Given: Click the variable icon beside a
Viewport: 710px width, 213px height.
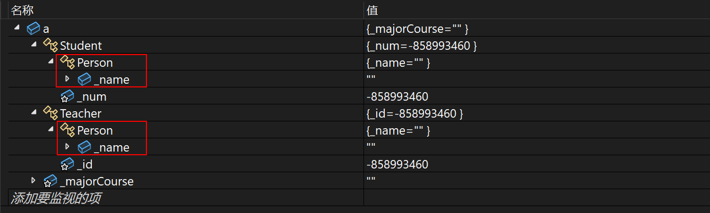Looking at the screenshot, I should coord(33,29).
